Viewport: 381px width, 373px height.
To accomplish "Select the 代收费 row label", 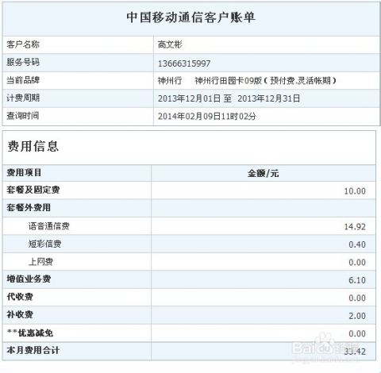I will pos(20,297).
